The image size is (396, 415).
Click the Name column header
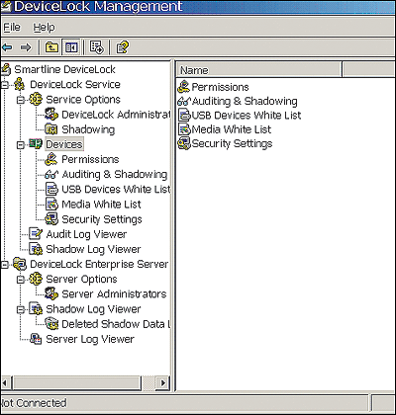(x=258, y=70)
